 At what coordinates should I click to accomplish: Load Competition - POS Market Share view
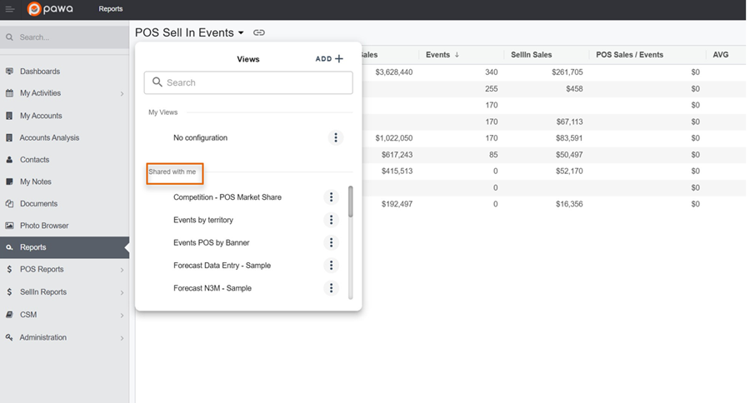pos(227,197)
